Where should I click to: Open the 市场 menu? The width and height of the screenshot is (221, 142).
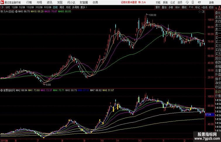39,2
